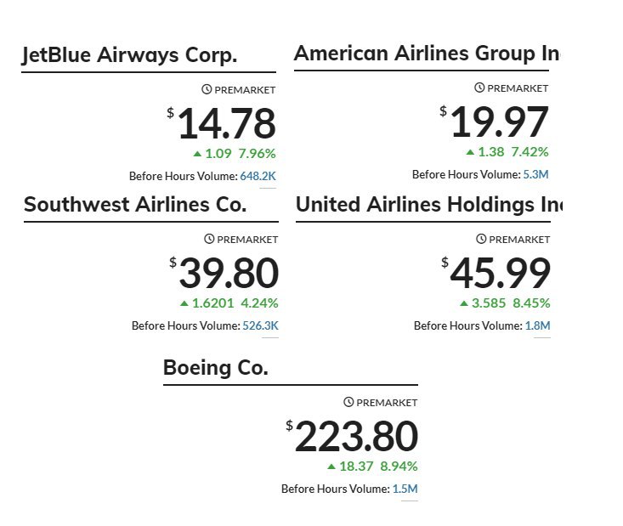Click the green up arrow beside United's 3.585
623x526 pixels.
click(x=464, y=303)
